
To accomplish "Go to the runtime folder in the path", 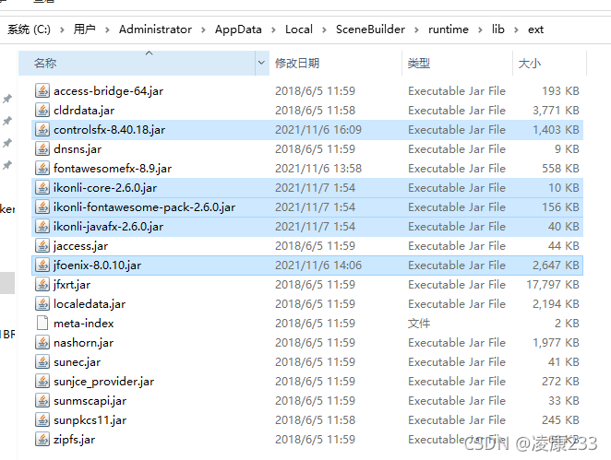I will coord(449,29).
